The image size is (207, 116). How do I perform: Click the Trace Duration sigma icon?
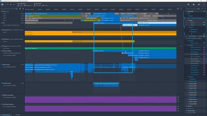pos(18,5)
